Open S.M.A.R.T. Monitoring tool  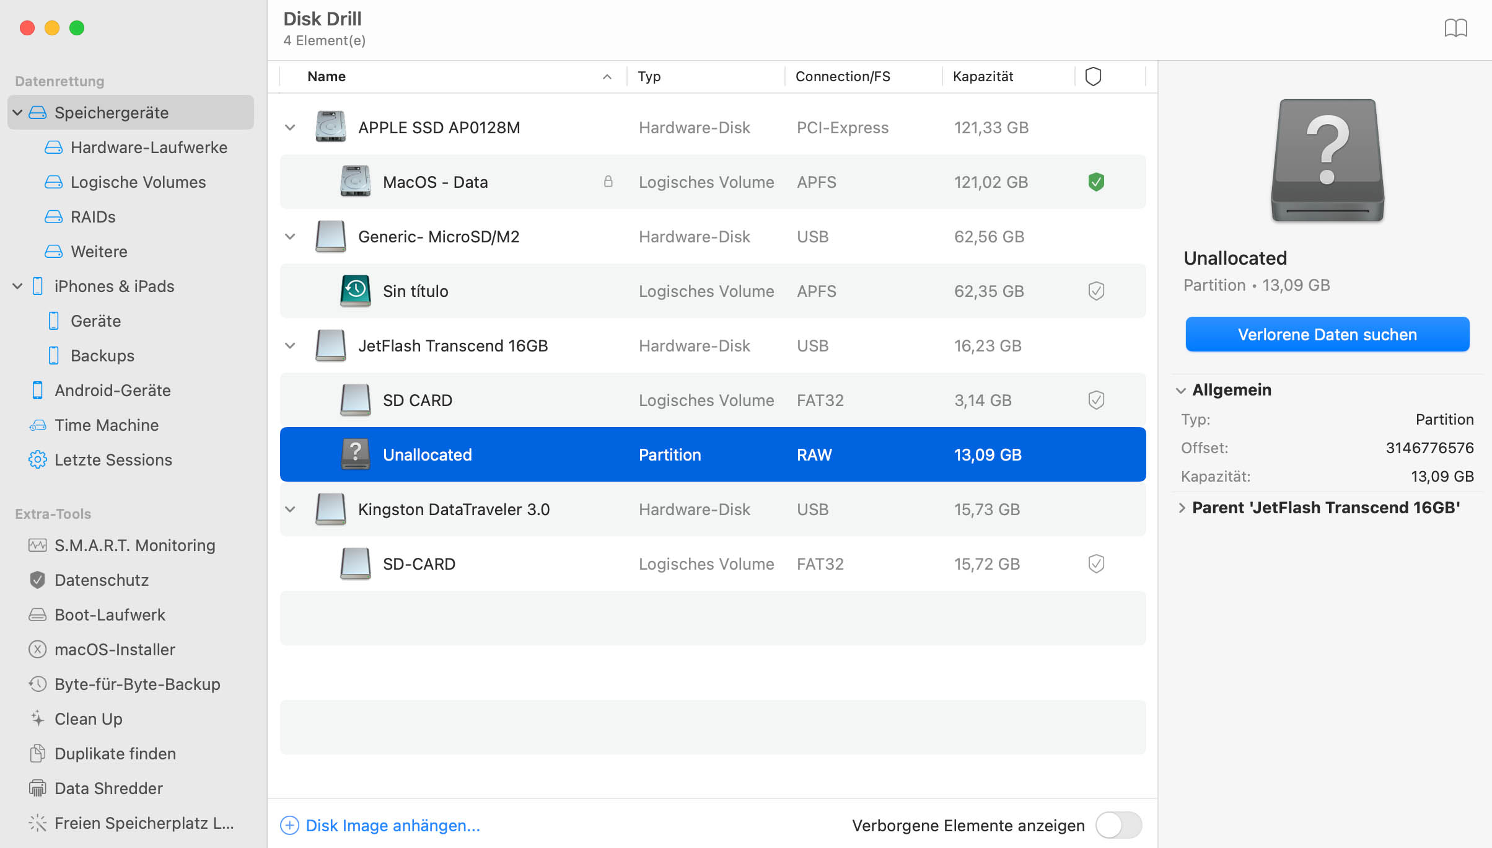coord(123,545)
